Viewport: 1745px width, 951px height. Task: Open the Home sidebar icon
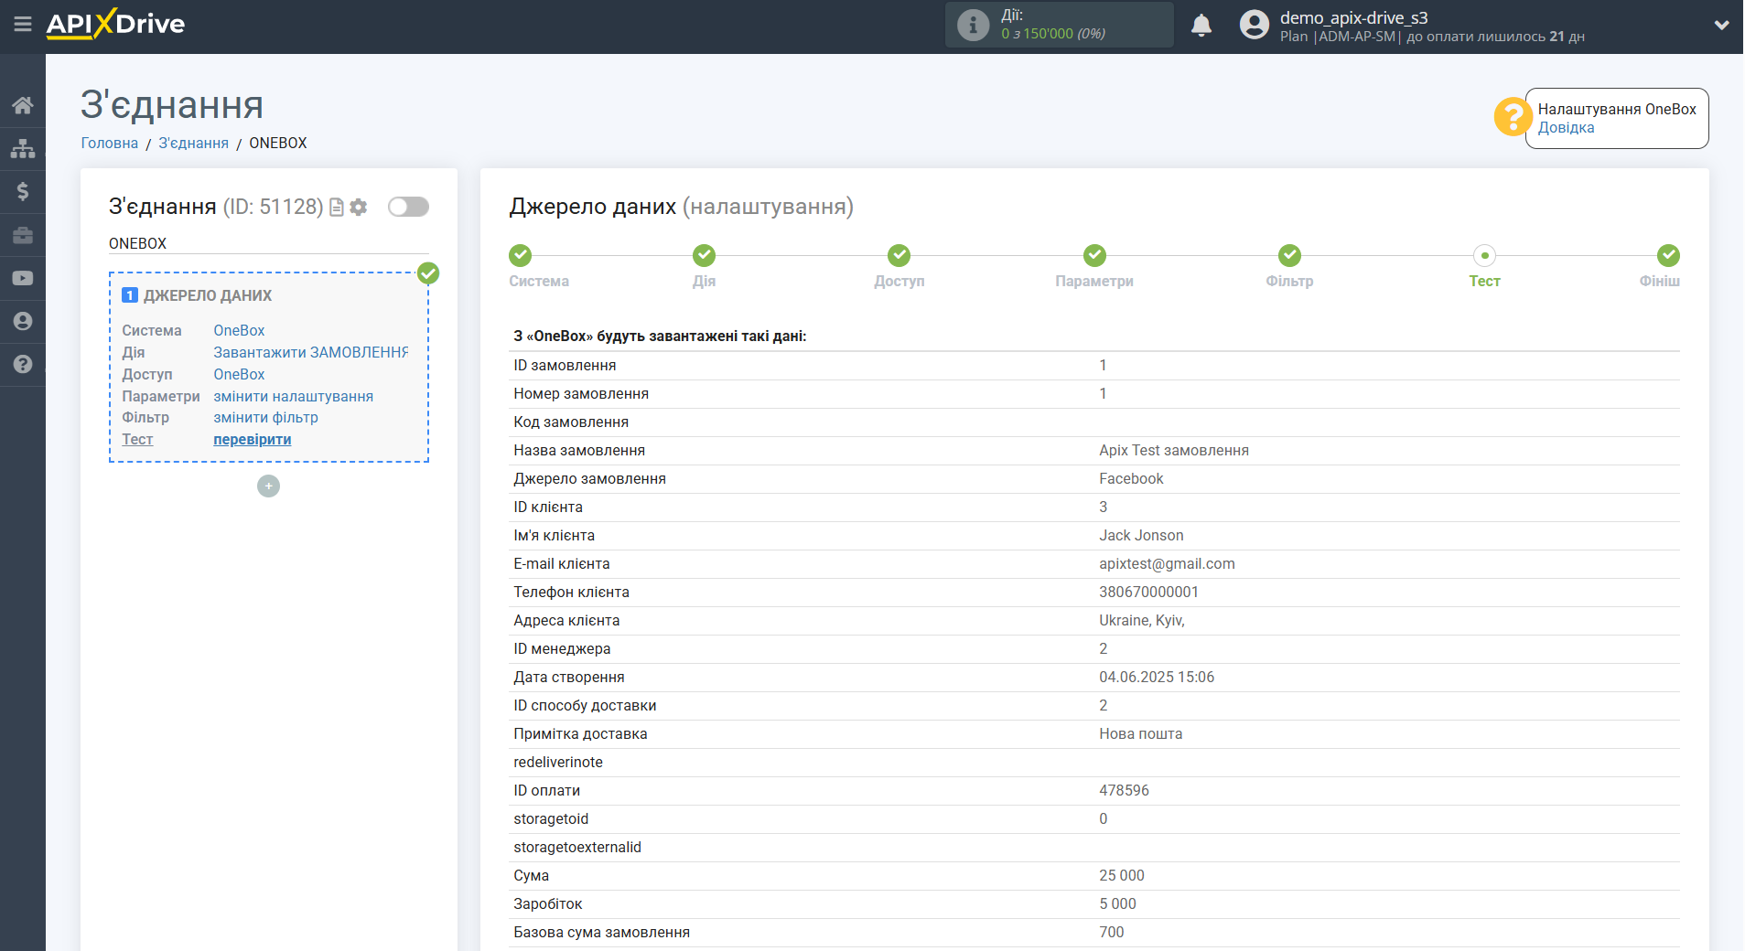23,105
